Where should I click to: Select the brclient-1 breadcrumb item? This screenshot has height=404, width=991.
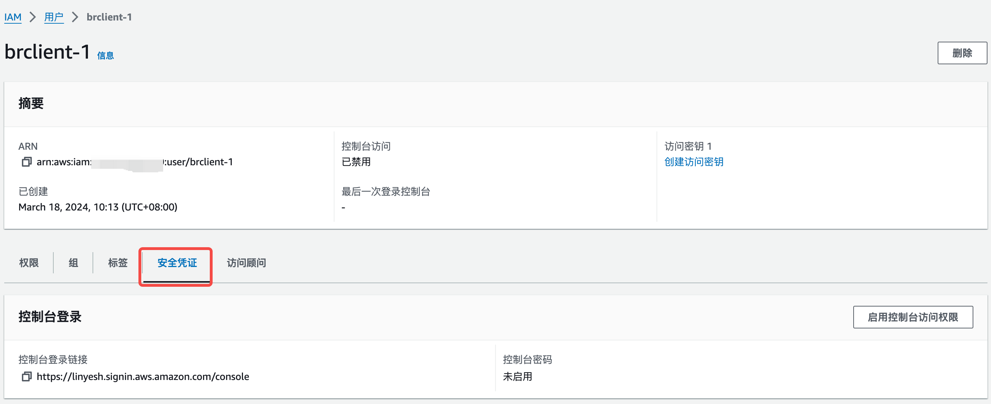(x=109, y=17)
